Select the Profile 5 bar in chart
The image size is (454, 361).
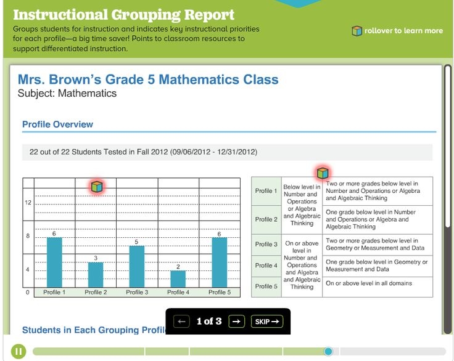(x=219, y=262)
